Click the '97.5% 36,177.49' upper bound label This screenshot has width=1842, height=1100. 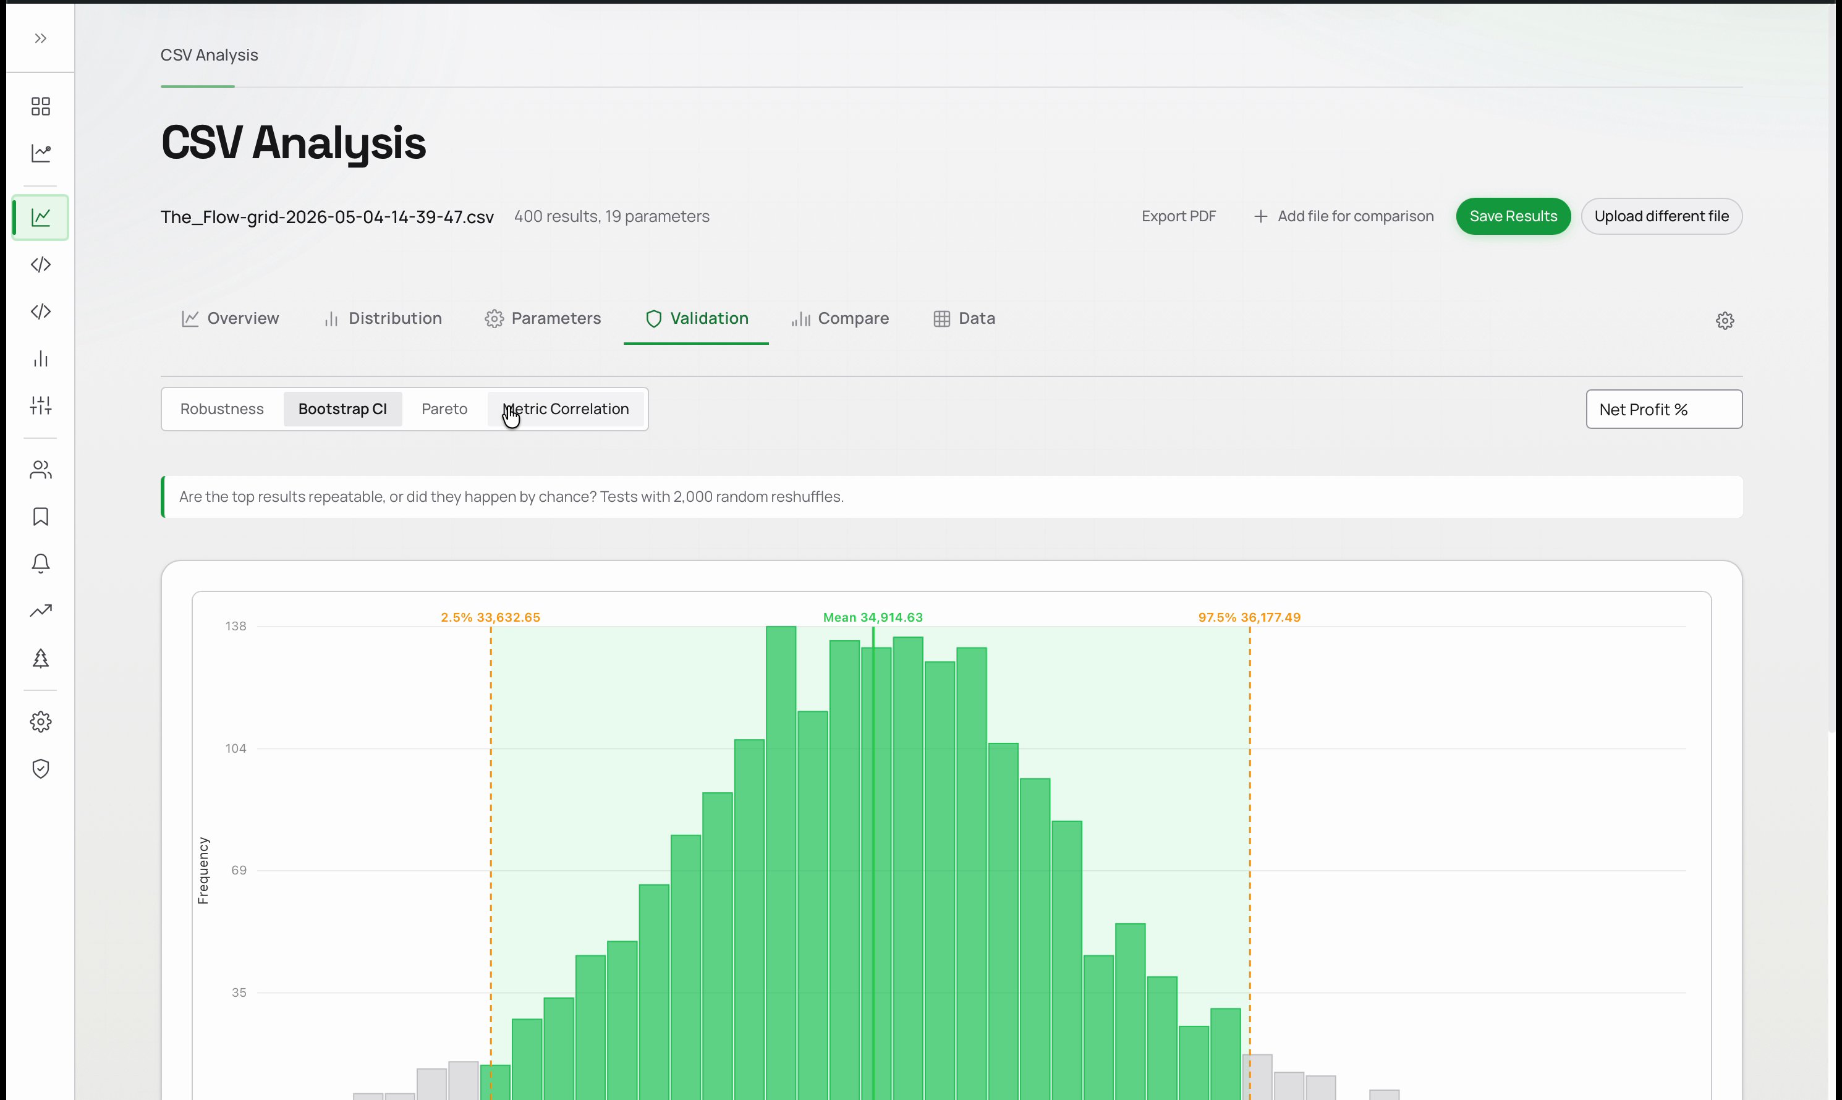1249,617
